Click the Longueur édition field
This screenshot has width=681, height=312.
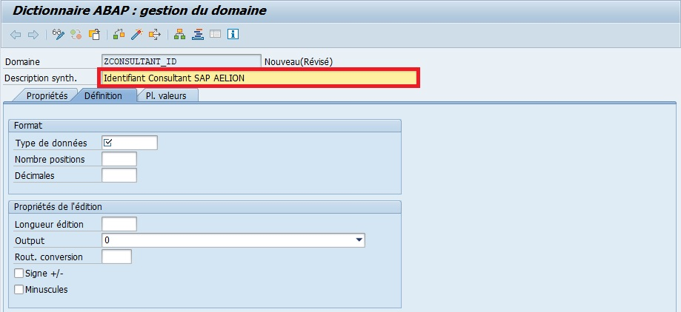point(119,224)
